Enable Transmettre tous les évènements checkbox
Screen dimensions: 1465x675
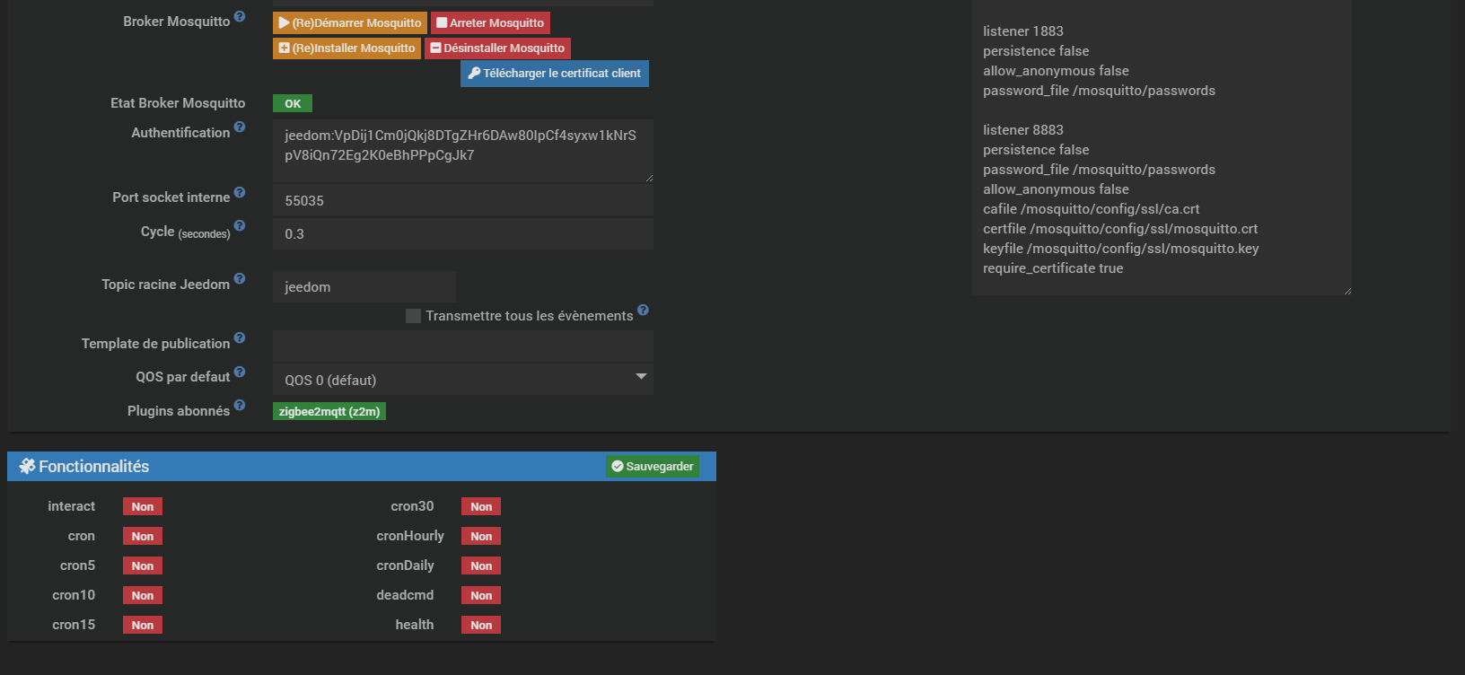click(414, 316)
